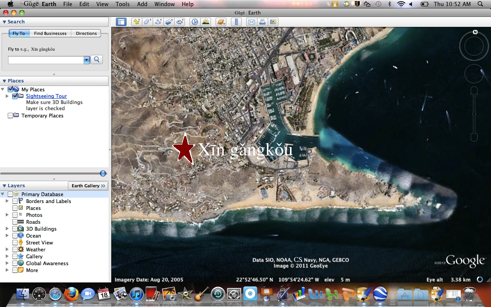
Task: Open the View menu
Action: 102,4
